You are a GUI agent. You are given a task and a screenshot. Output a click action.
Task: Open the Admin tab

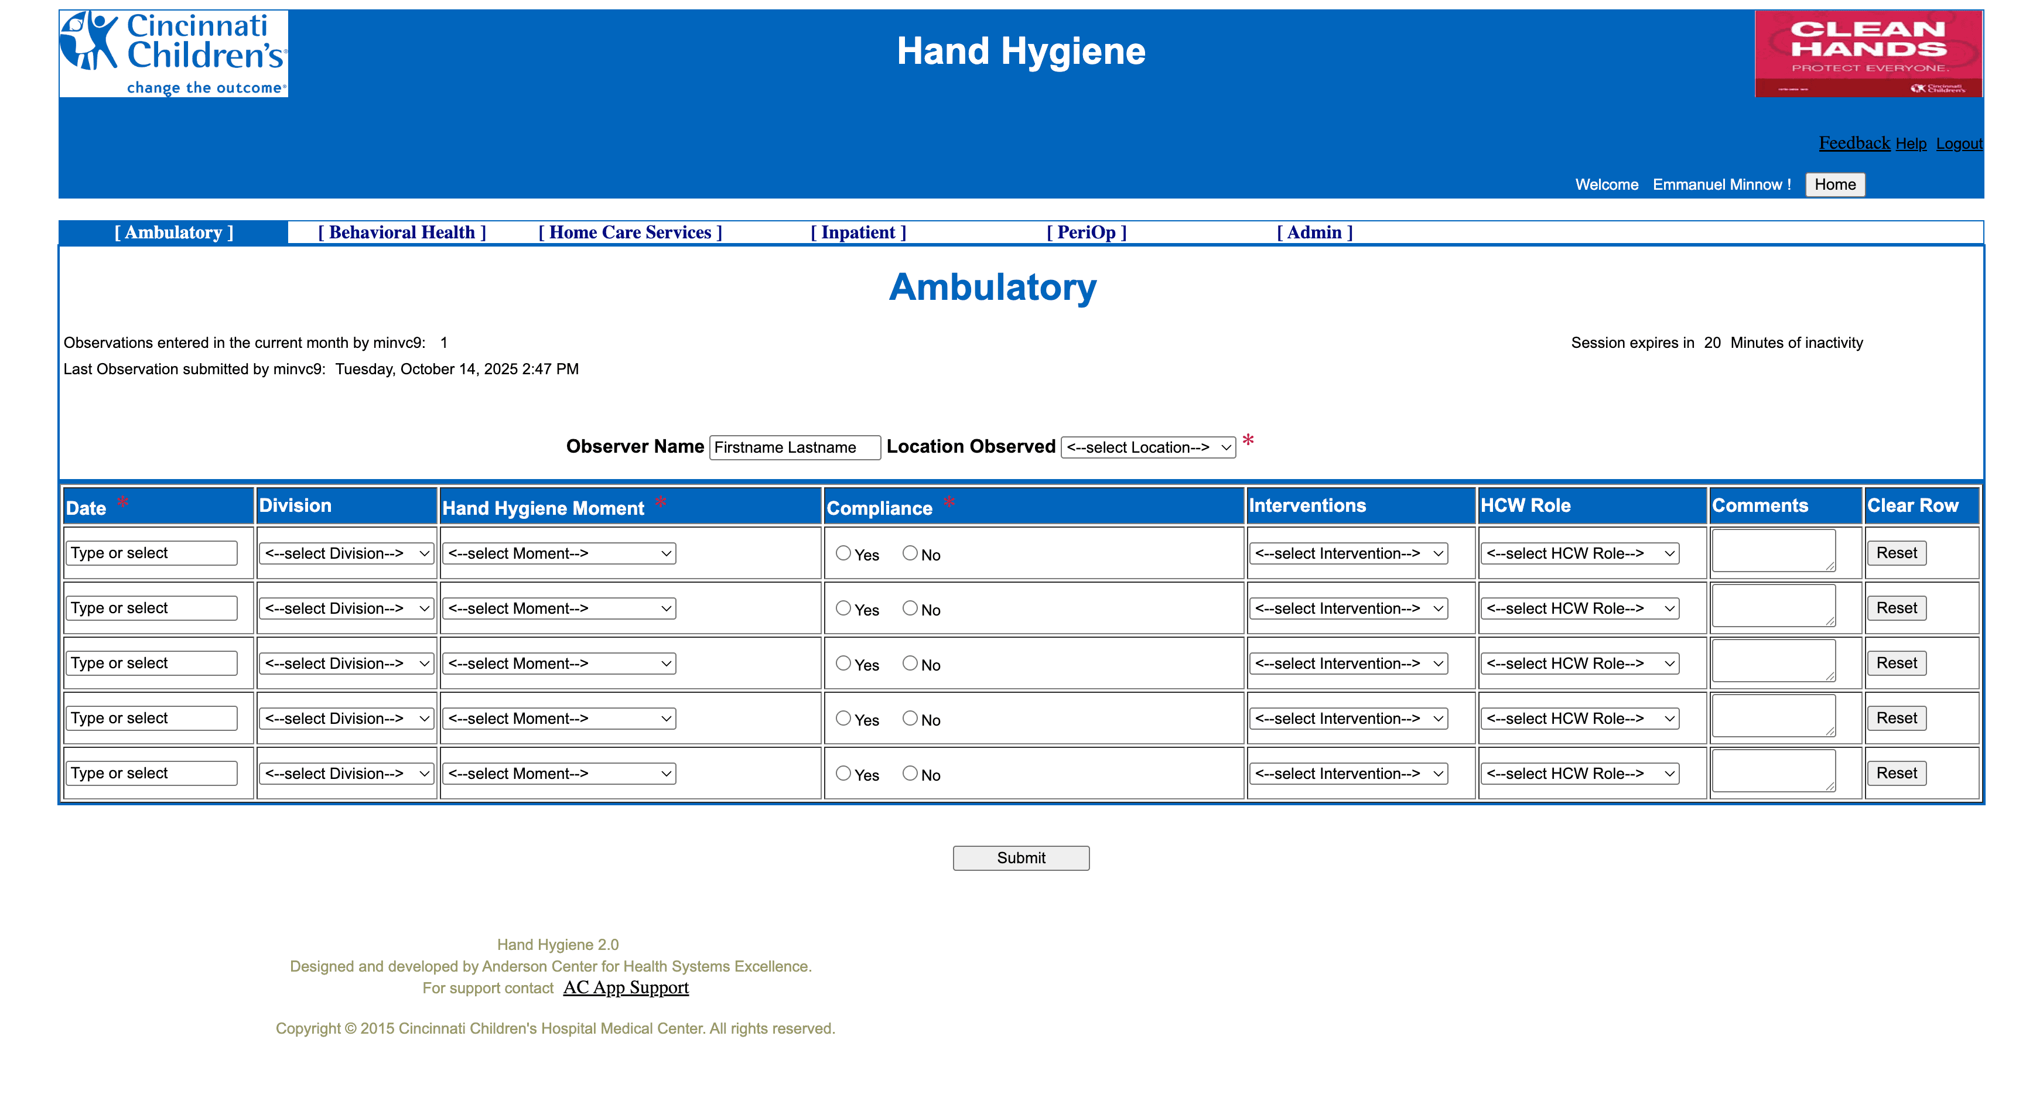(1315, 233)
